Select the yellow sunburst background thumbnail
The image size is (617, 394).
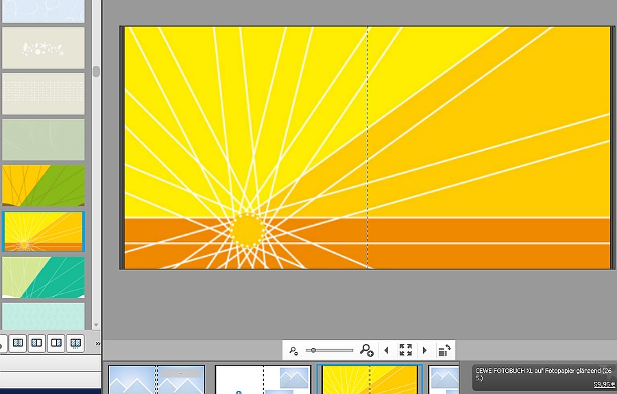[43, 232]
